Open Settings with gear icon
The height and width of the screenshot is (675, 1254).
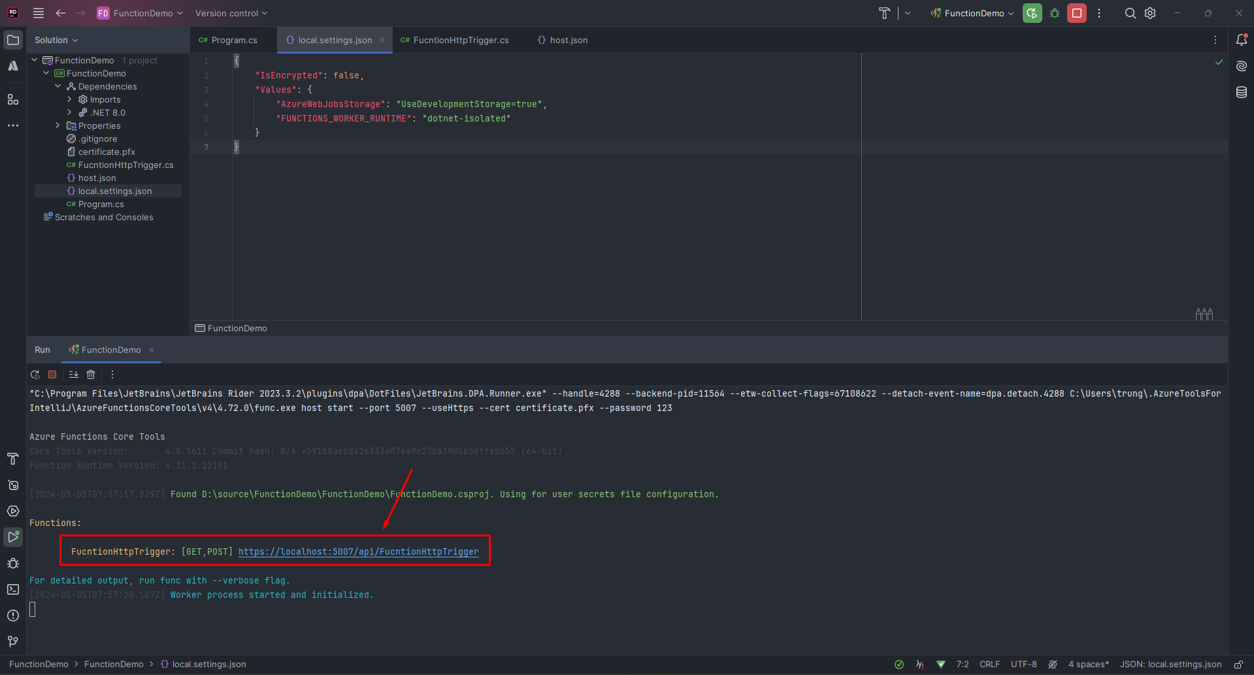tap(1150, 13)
